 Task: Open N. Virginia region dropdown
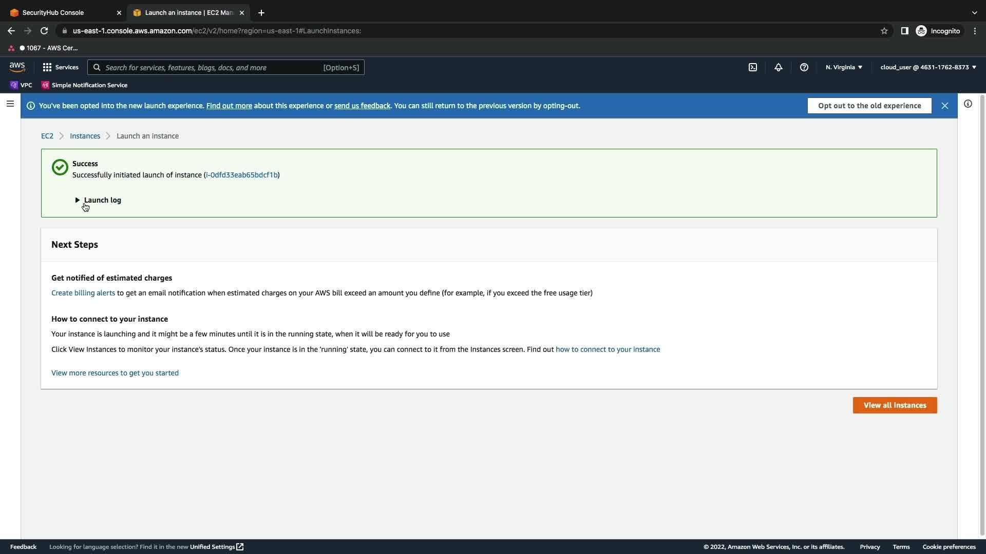click(x=844, y=67)
